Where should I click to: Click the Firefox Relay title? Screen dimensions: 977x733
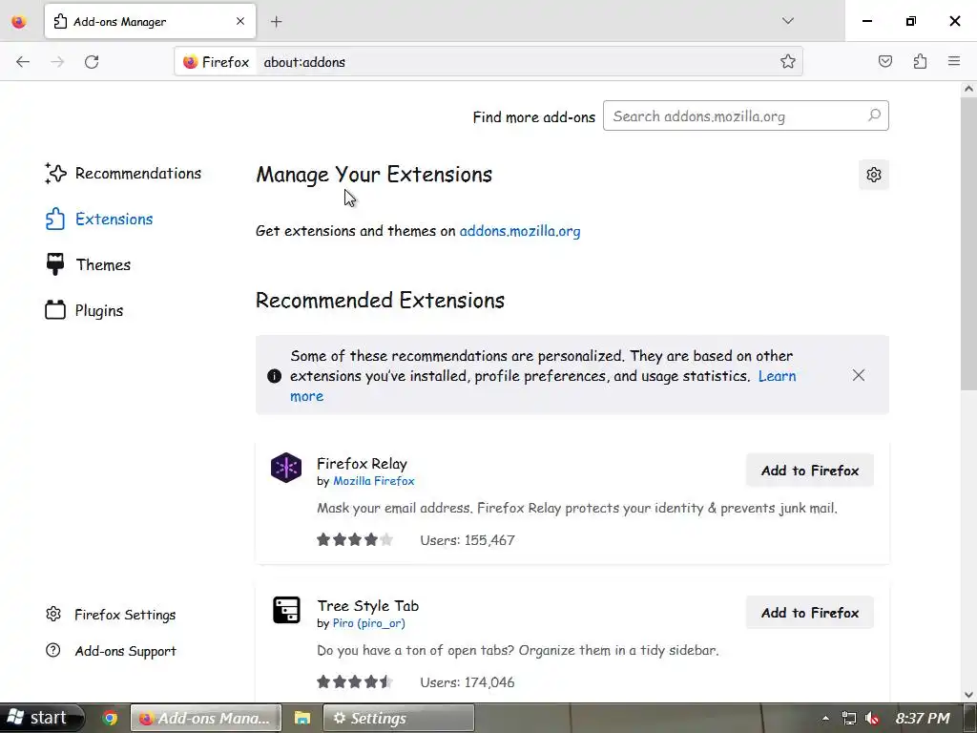click(x=362, y=464)
